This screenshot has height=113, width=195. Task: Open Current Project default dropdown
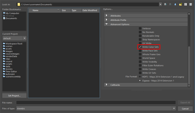25,38
